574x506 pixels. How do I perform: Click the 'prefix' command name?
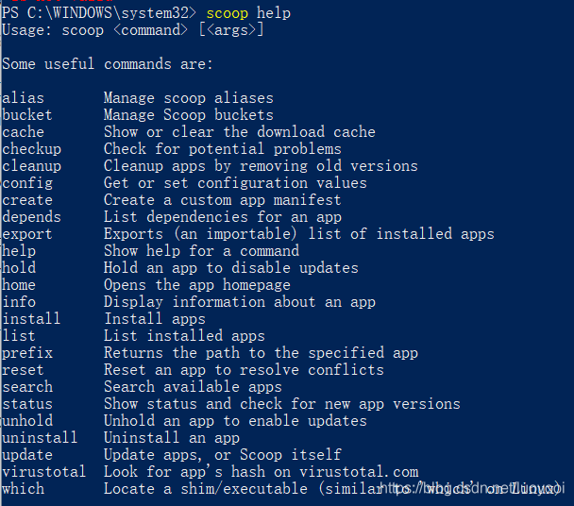(27, 353)
